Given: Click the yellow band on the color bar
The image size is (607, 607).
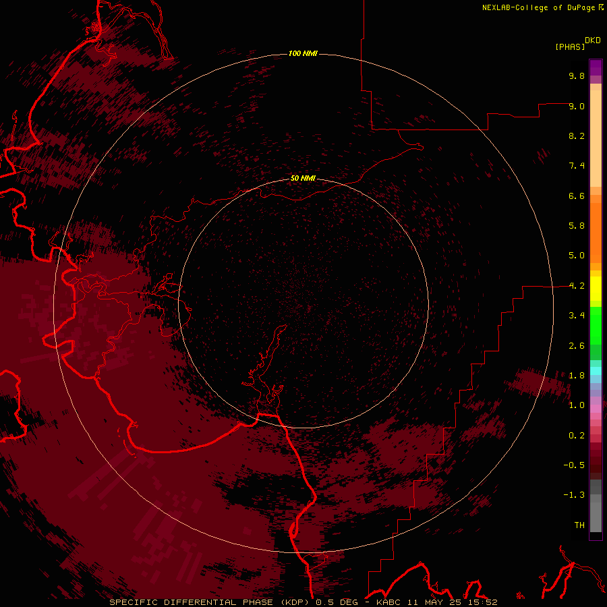Looking at the screenshot, I should pyautogui.click(x=596, y=289).
